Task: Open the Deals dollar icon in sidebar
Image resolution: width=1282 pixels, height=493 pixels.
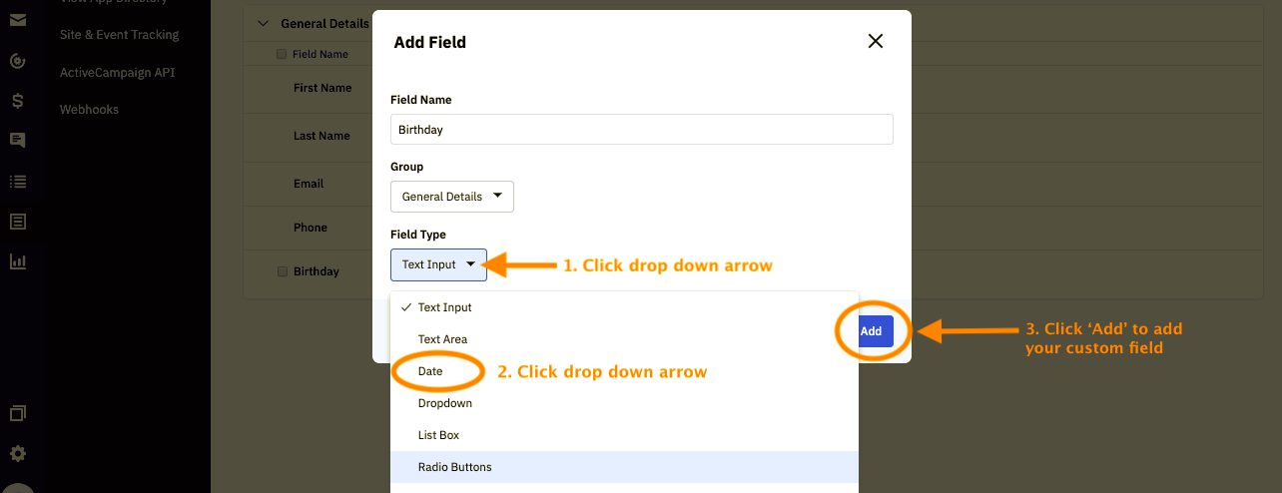Action: click(17, 101)
